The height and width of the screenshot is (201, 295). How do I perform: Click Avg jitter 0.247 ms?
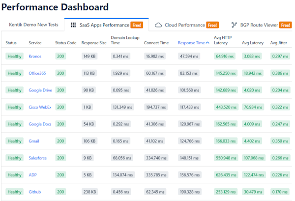[280, 124]
